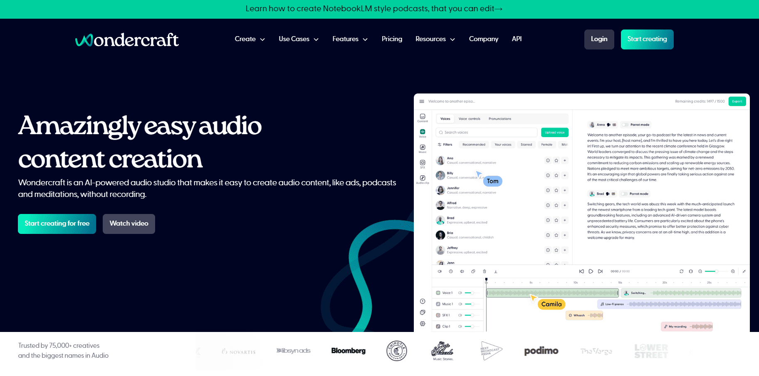Toggle the Starred voice filter chip
Viewport: 759px width, 376px height.
coord(526,145)
